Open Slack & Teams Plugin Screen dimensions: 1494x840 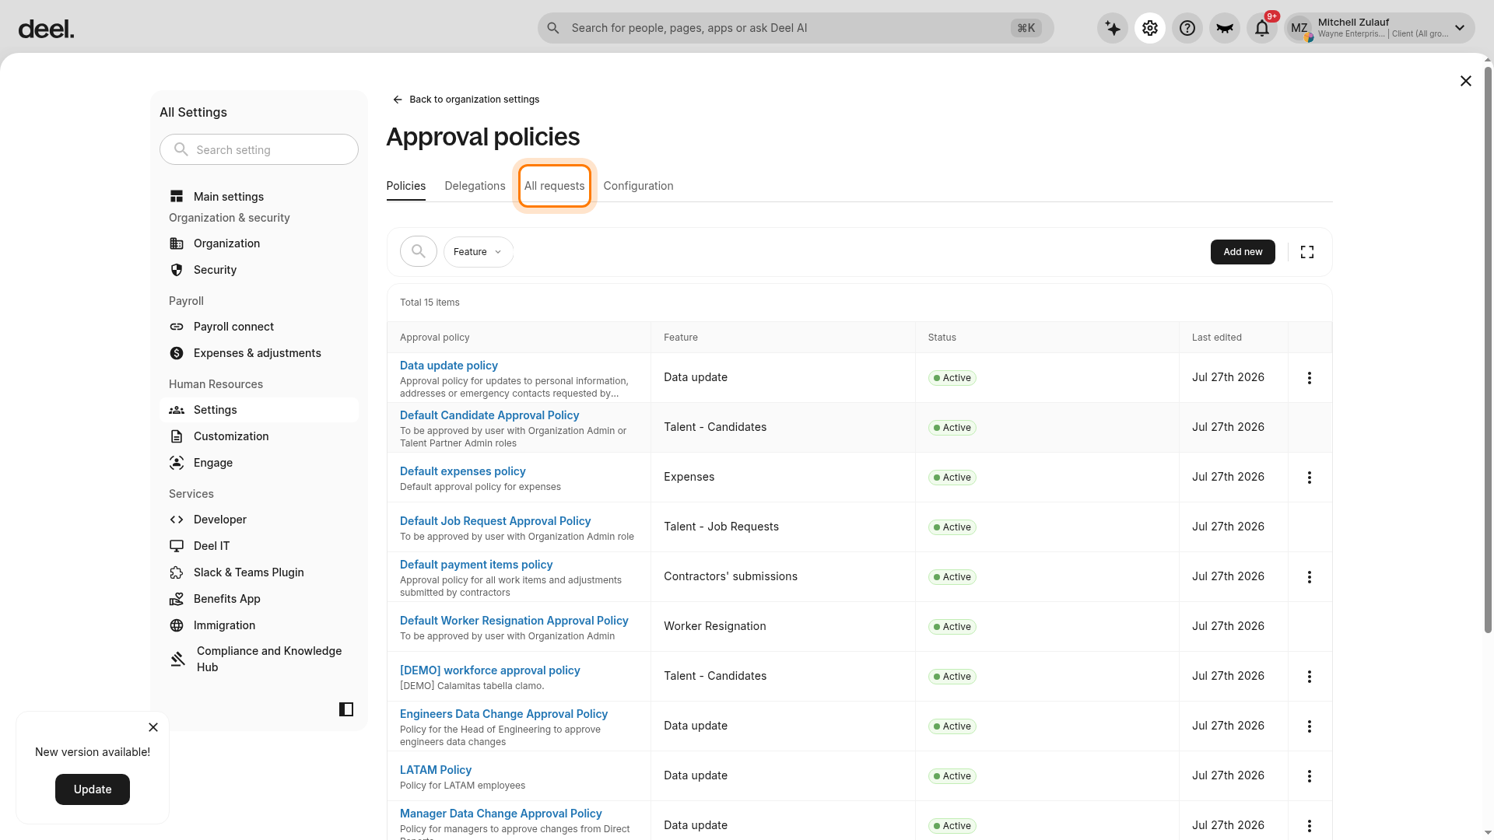[x=259, y=572]
